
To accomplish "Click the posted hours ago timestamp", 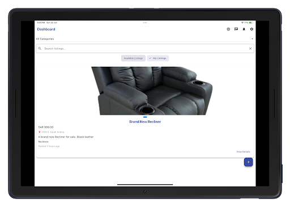I will [x=49, y=146].
